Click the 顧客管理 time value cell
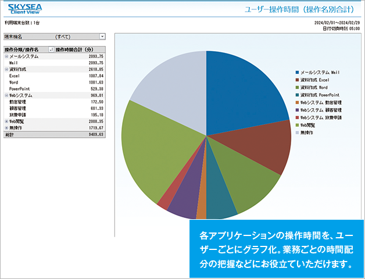This screenshot has height=279, width=365. (97, 109)
